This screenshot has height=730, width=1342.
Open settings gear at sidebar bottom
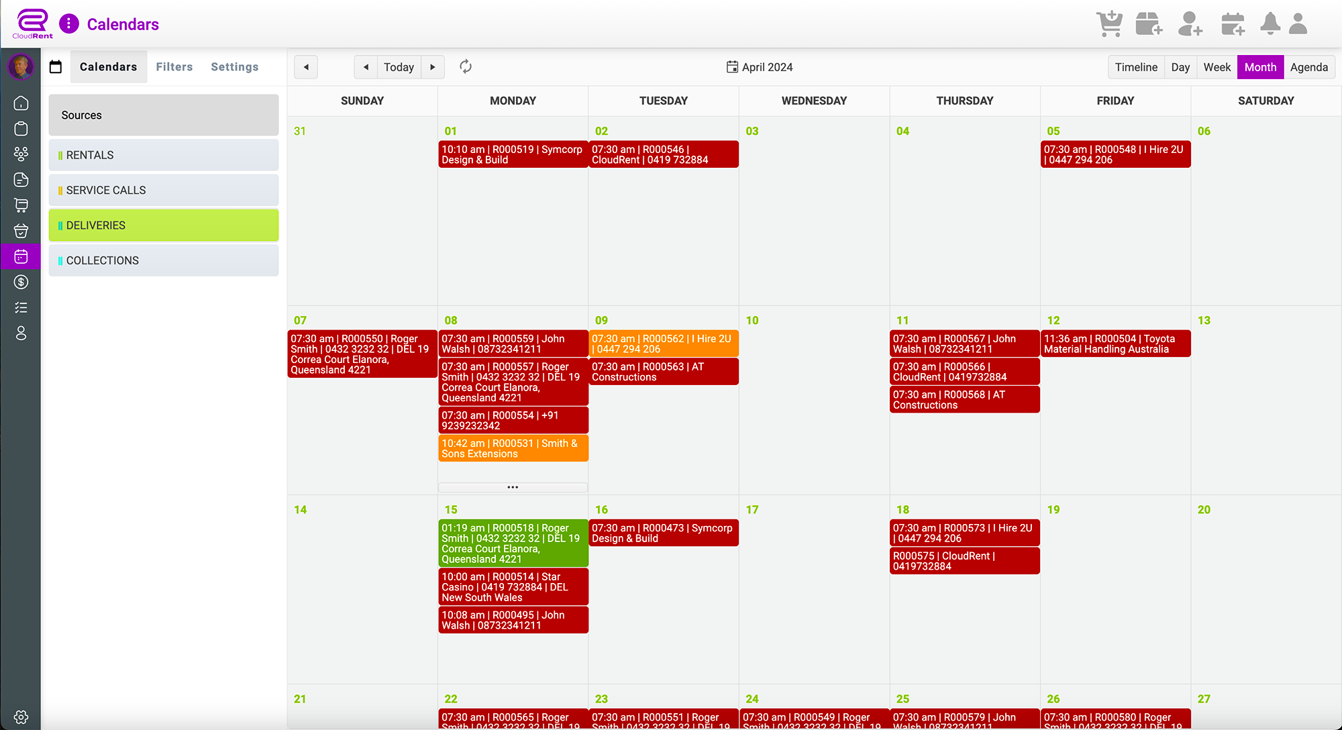click(x=21, y=717)
